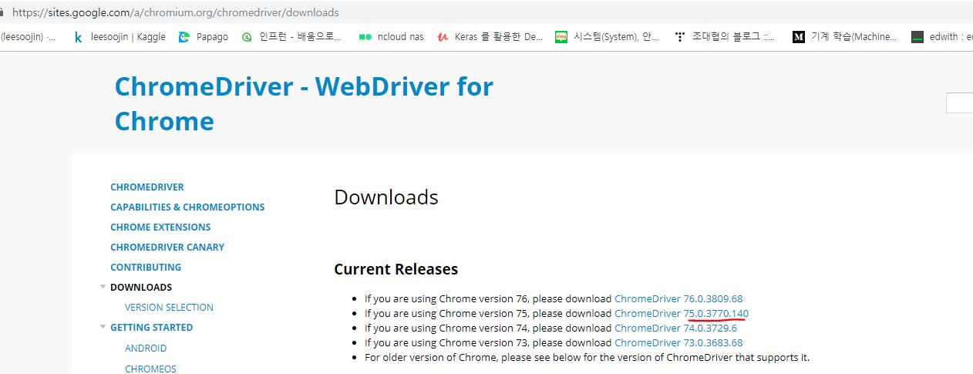Screen dimensions: 973x374
Task: Open CONTRIBUTING sidebar link
Action: [x=146, y=268]
